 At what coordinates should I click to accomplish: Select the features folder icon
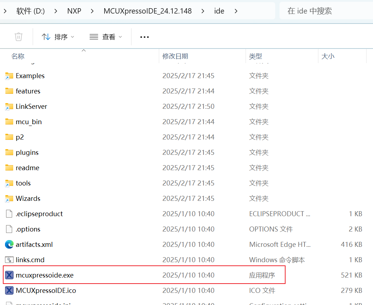[x=9, y=91]
